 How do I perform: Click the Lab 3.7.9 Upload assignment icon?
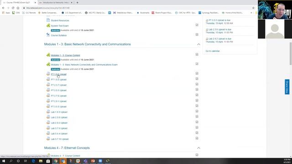tap(48, 128)
